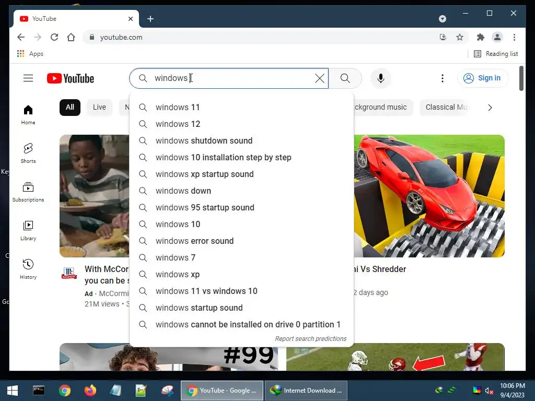Image resolution: width=535 pixels, height=401 pixels.
Task: Select the All filter chip
Action: [x=70, y=108]
